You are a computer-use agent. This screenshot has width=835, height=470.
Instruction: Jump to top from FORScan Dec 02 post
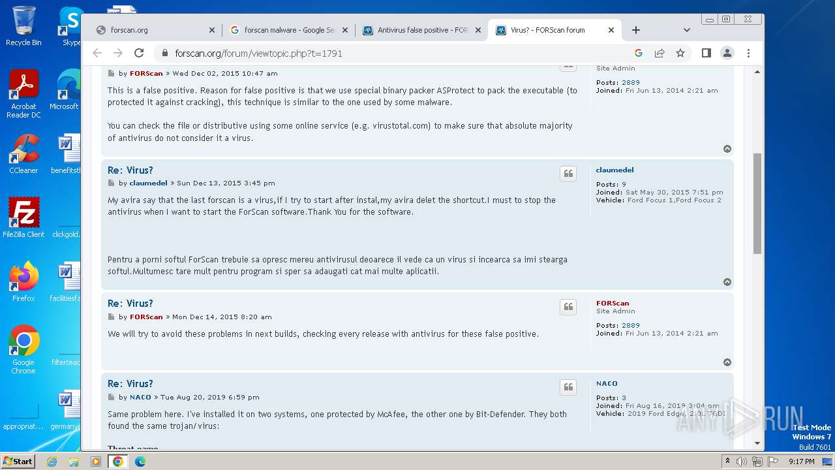[x=727, y=149]
